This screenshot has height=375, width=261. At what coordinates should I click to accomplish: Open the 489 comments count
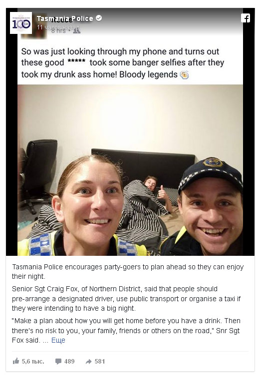[69, 361]
